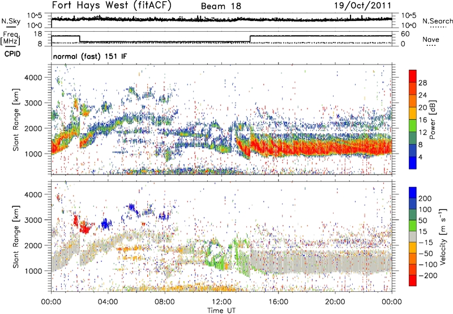
Task: Click 'Slant Range [km]' label of power panel
Action: point(16,120)
